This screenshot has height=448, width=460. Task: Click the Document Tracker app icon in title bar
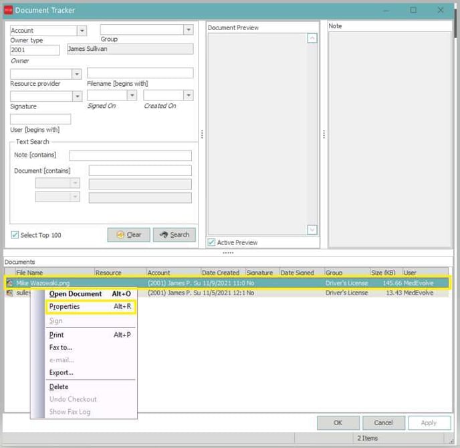[9, 10]
